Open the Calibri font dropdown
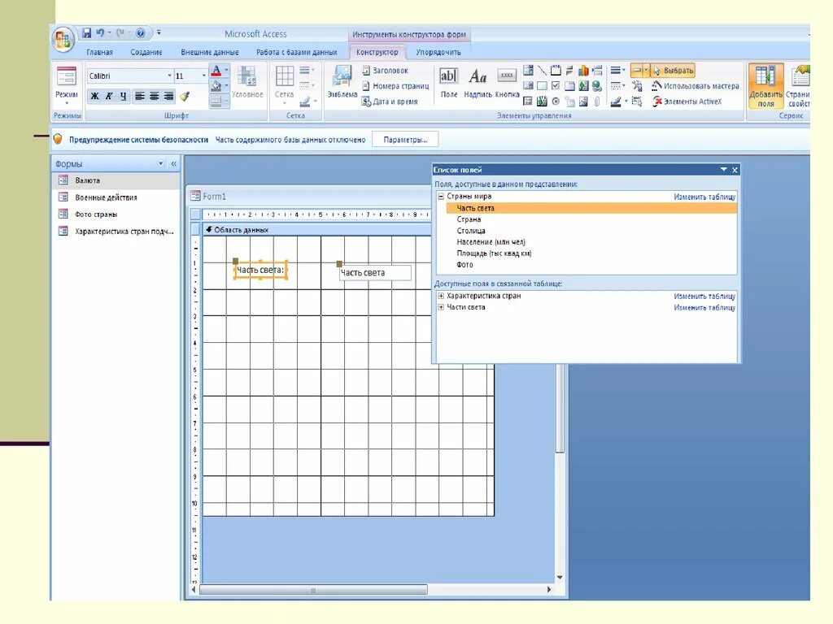 169,76
